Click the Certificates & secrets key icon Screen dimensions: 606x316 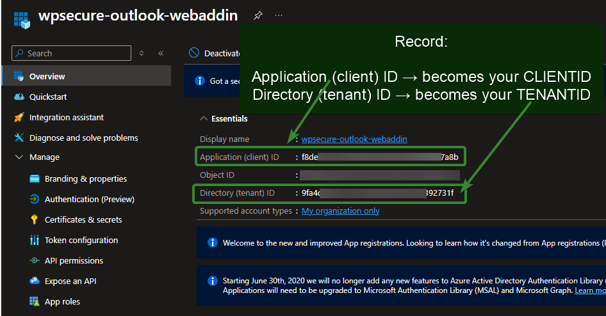[34, 220]
